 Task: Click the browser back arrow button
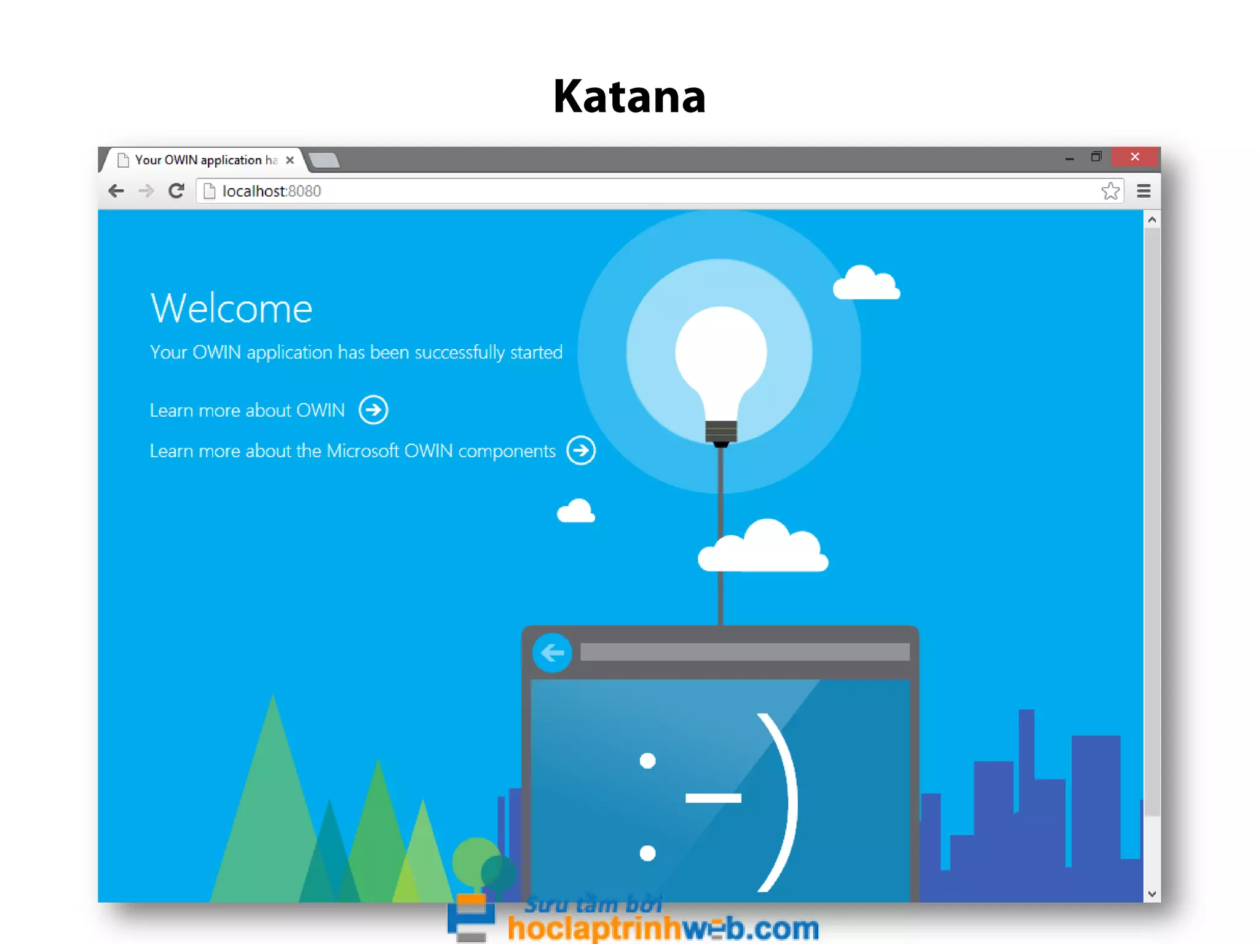[116, 191]
